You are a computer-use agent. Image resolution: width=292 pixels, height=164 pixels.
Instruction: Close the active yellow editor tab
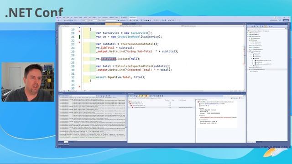coord(120,24)
